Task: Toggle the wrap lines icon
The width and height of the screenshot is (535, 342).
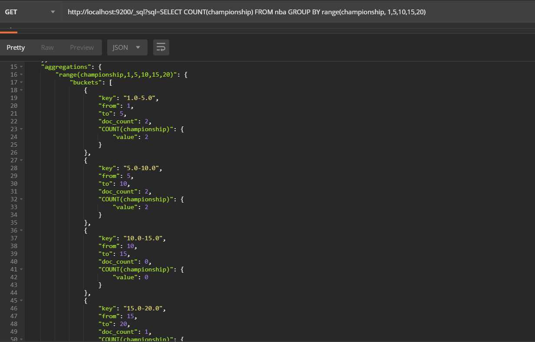Action: click(161, 47)
